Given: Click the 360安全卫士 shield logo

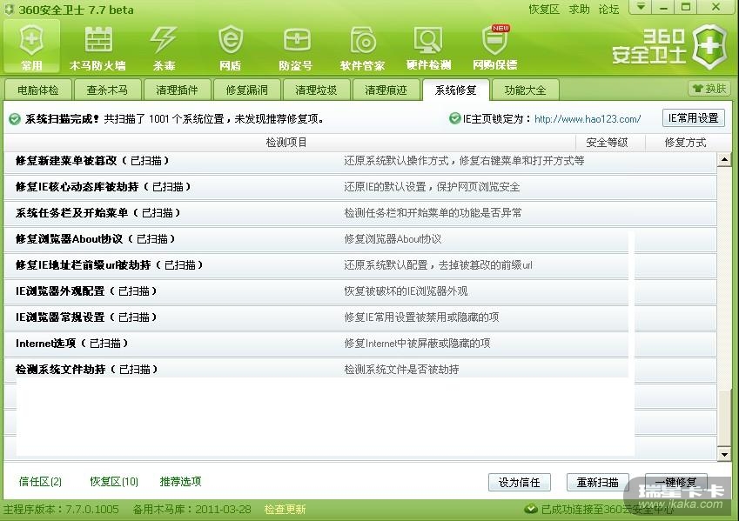Looking at the screenshot, I should (x=709, y=47).
